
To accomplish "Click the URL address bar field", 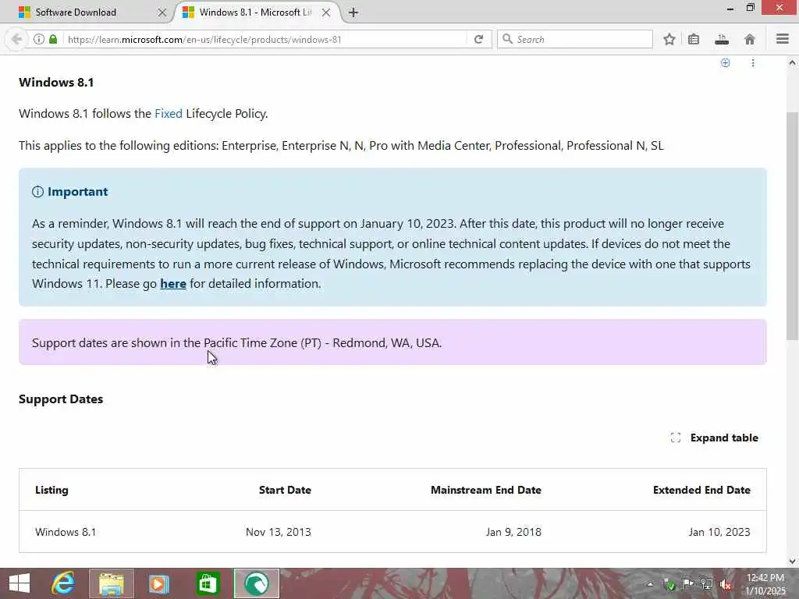I will coord(265,39).
